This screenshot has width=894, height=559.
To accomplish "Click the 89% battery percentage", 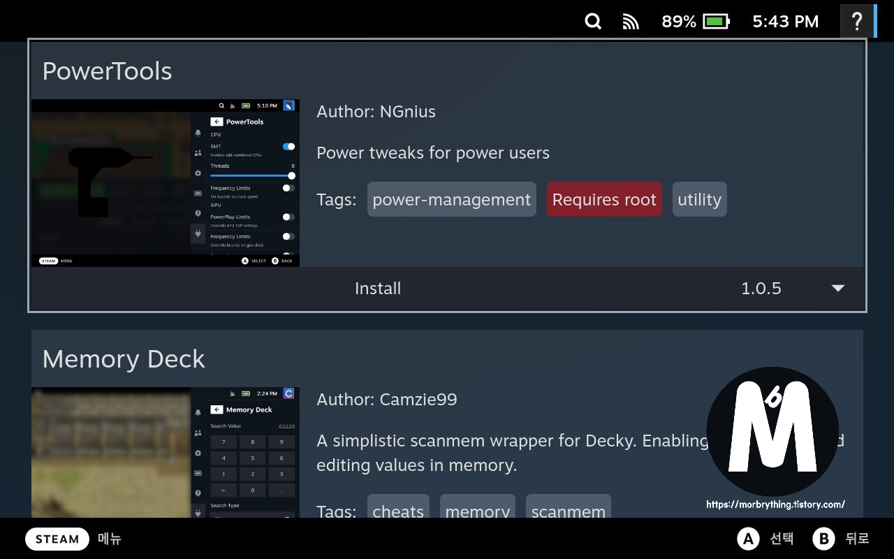I will click(679, 22).
